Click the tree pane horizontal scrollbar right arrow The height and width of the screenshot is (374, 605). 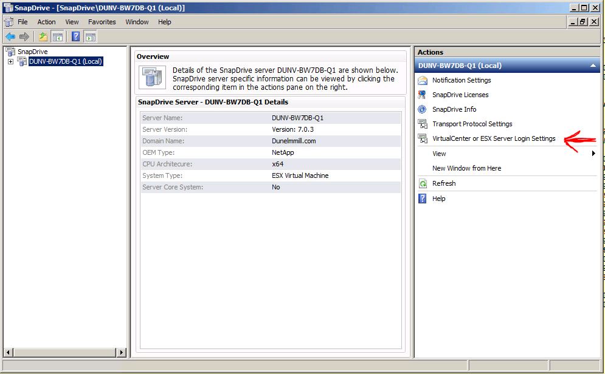(121, 352)
